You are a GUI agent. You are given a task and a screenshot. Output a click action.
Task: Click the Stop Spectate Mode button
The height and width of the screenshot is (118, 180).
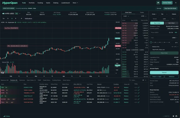(170, 8)
